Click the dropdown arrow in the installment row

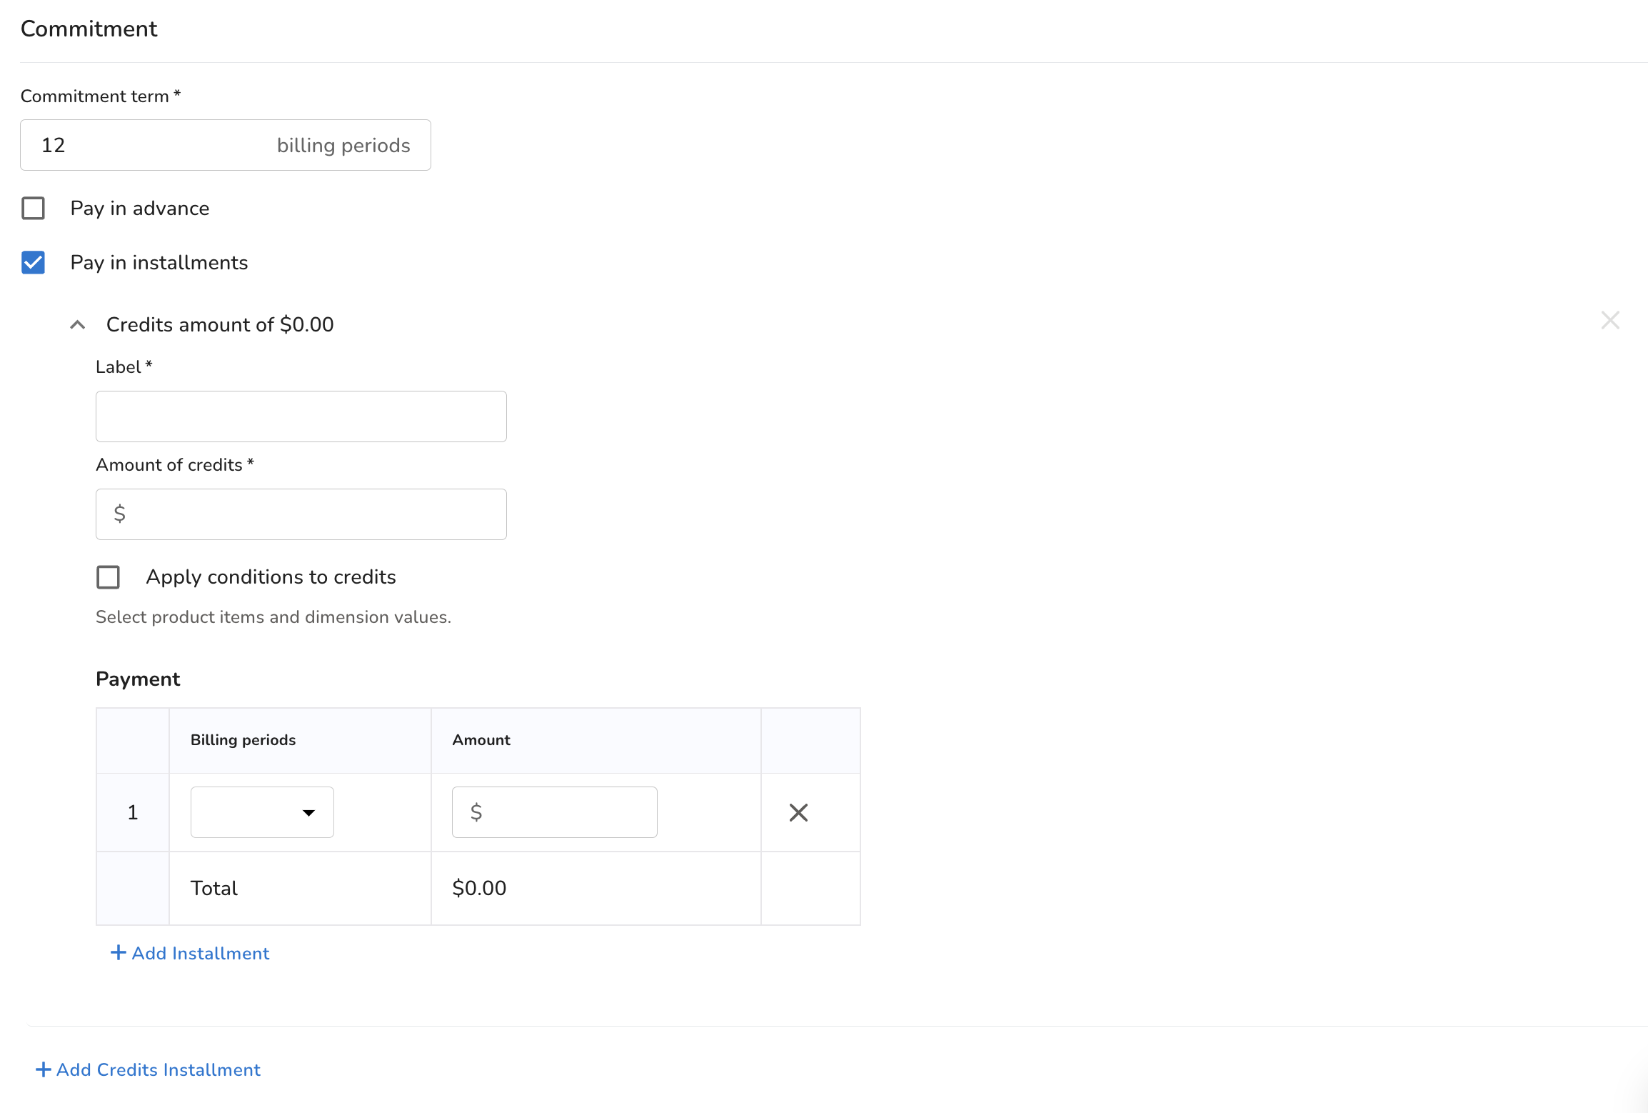308,813
